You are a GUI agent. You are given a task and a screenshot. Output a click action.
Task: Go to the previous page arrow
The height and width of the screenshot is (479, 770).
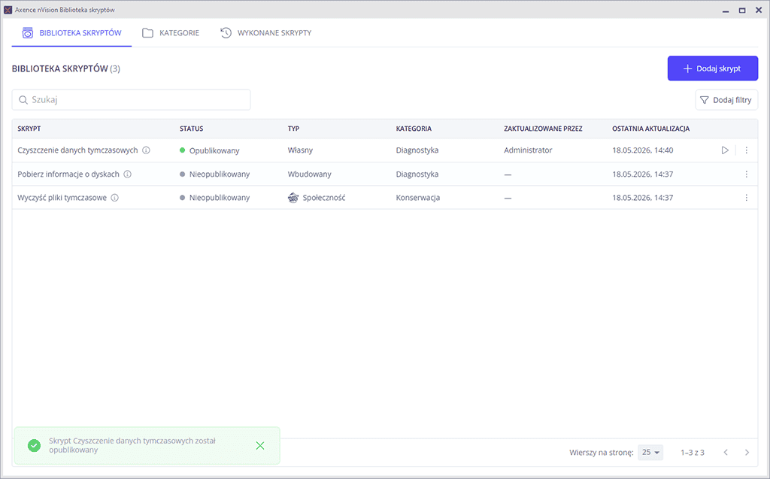click(726, 453)
